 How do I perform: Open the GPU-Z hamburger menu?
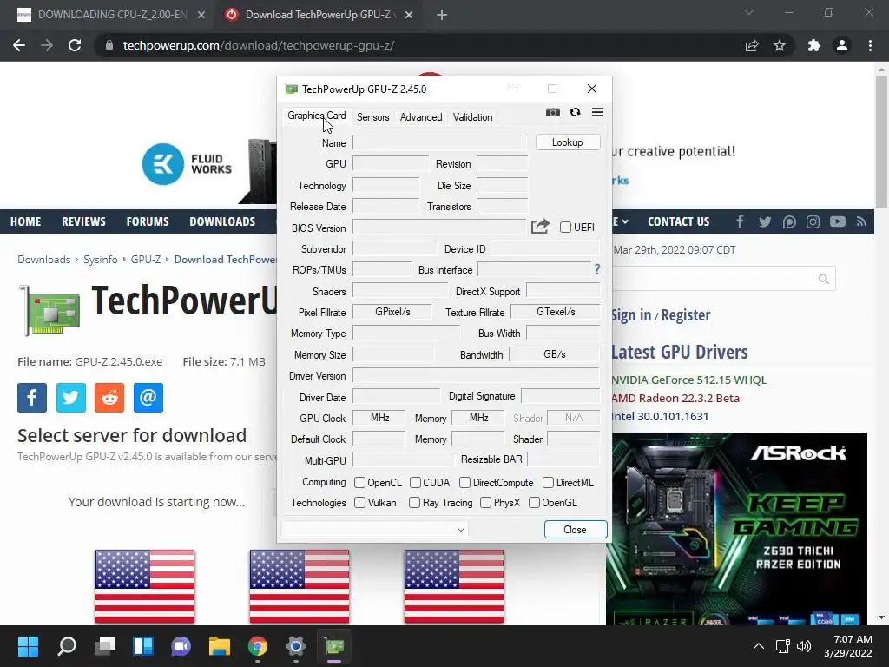[597, 112]
